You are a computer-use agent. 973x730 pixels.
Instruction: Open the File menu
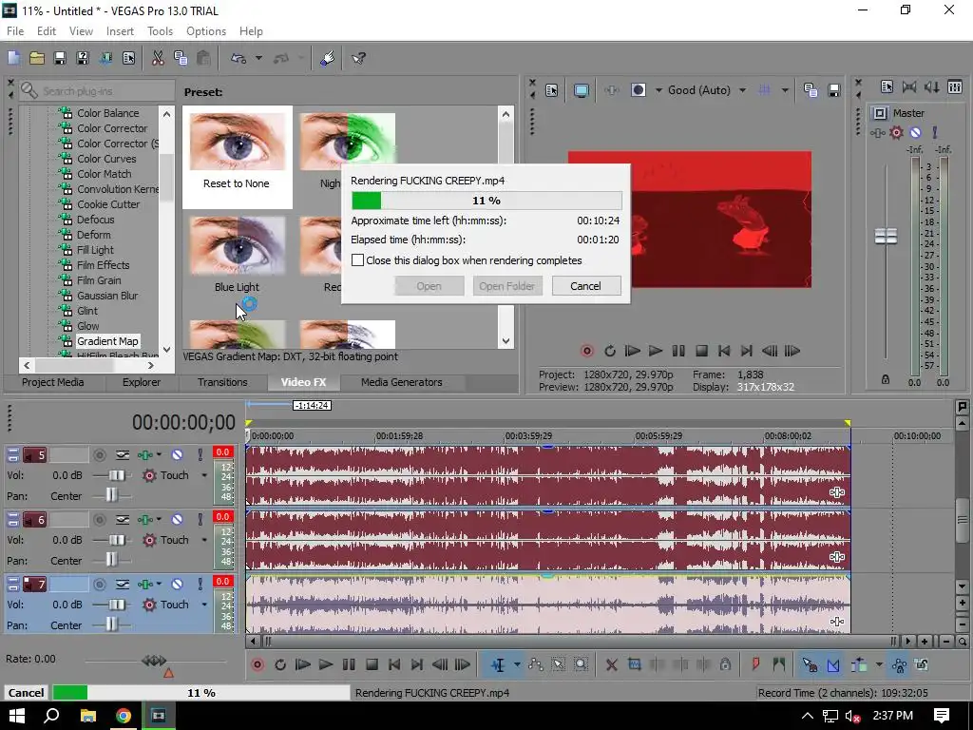(15, 31)
